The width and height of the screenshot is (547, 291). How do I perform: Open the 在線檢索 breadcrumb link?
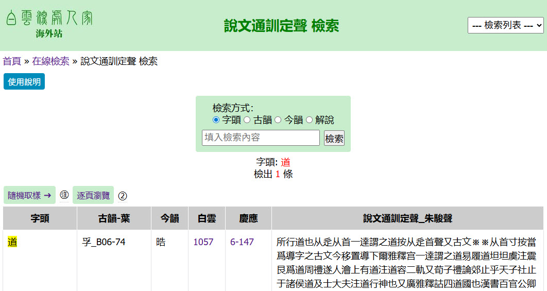[50, 61]
